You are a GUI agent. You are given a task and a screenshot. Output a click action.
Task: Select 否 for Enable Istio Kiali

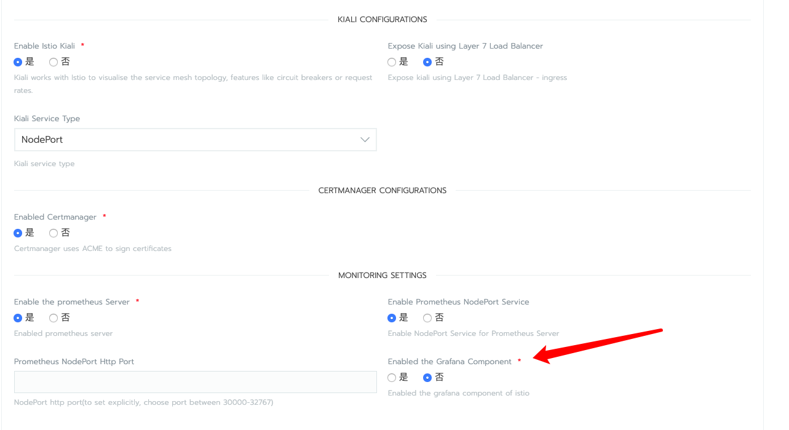(x=54, y=62)
